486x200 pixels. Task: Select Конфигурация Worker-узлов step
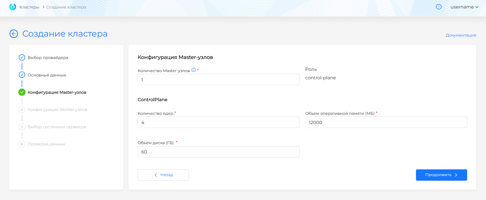(x=57, y=110)
